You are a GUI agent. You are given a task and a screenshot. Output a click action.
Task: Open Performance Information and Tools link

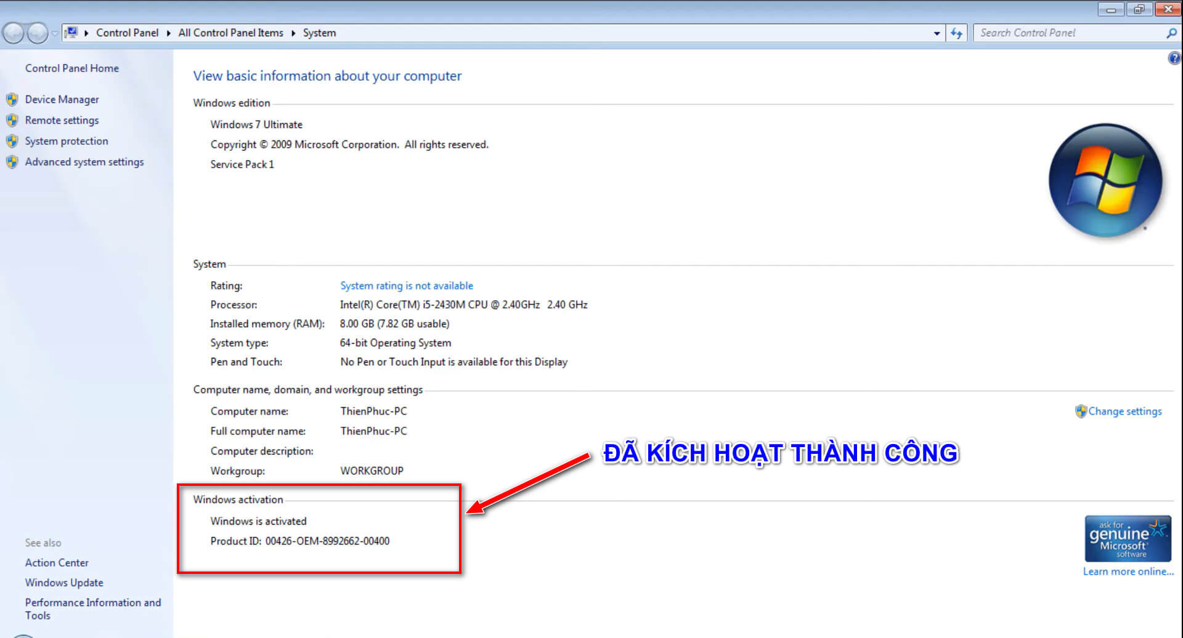(x=93, y=609)
